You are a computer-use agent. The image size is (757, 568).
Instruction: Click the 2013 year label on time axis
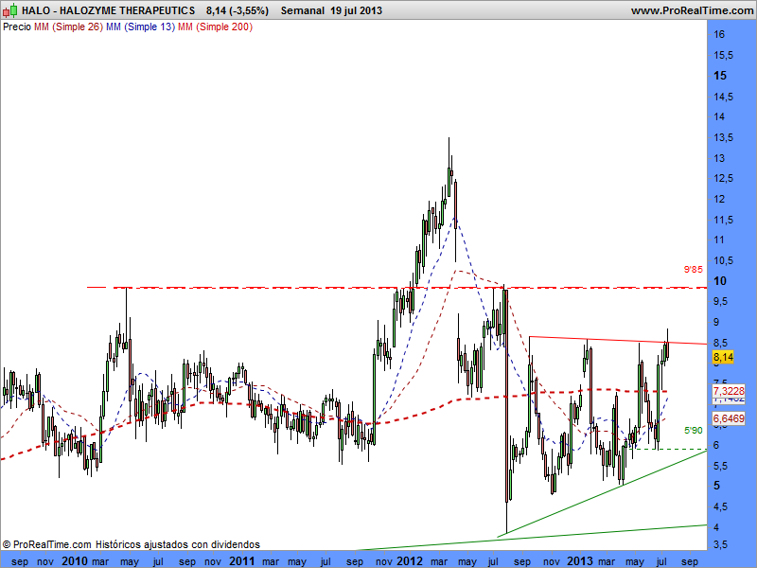(x=580, y=561)
